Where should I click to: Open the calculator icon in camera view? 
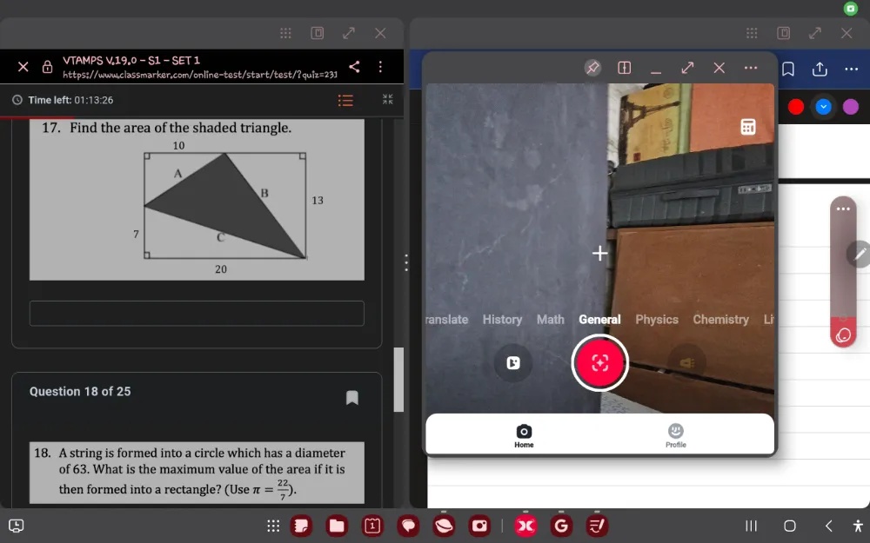[748, 127]
